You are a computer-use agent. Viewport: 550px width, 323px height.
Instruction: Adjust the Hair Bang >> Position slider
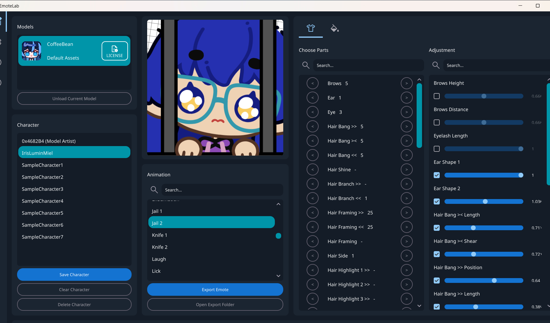tap(494, 280)
